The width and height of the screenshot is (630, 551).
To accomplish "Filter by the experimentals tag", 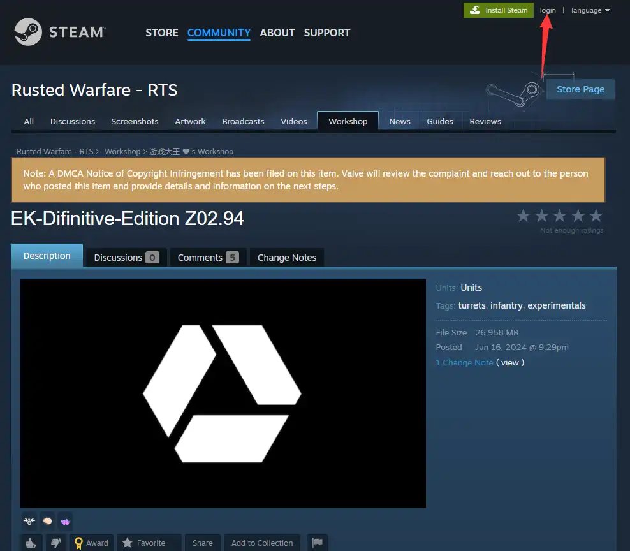I will coord(557,305).
